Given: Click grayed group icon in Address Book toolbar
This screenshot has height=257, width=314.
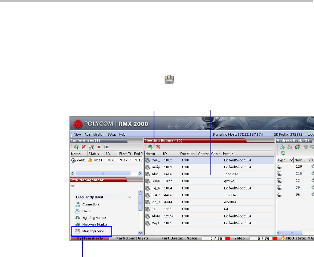Looking at the screenshot, I should point(305,147).
